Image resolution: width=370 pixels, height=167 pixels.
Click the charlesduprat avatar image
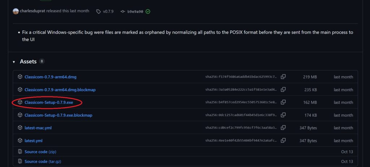(x=16, y=11)
